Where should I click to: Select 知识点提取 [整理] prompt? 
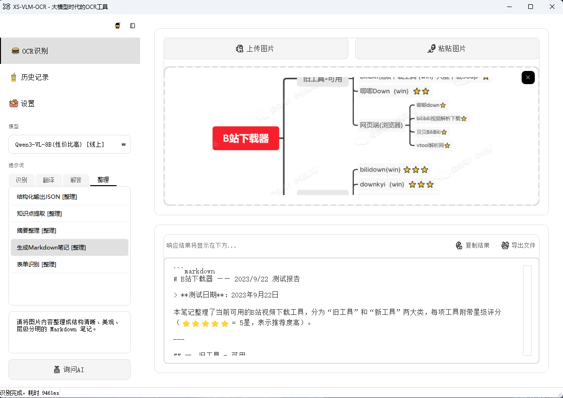(x=70, y=213)
